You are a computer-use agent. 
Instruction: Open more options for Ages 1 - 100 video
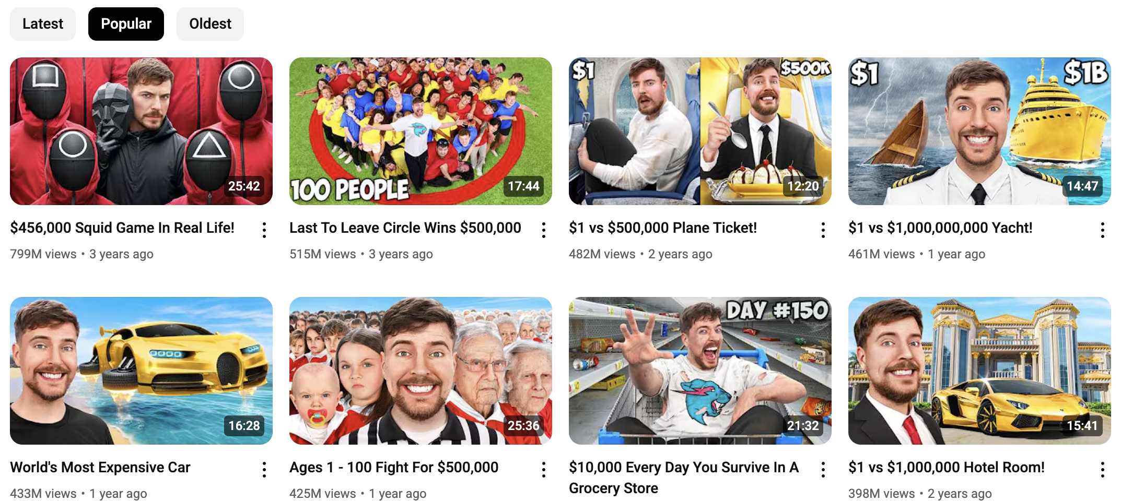click(544, 470)
